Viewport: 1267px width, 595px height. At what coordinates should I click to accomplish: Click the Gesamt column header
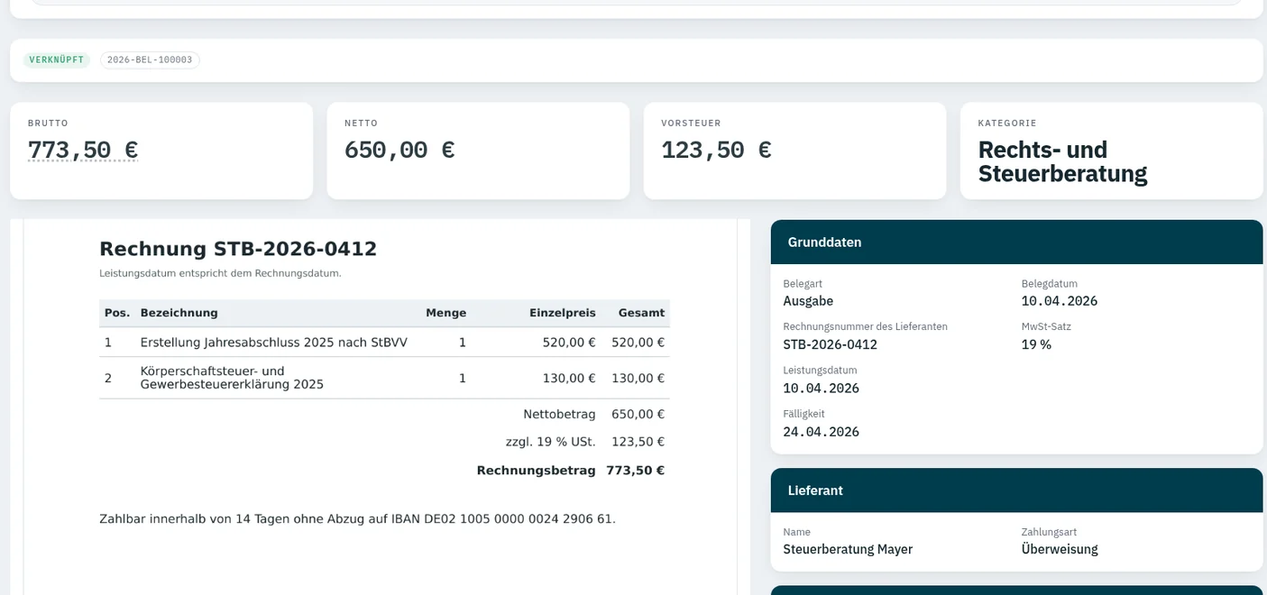click(641, 313)
